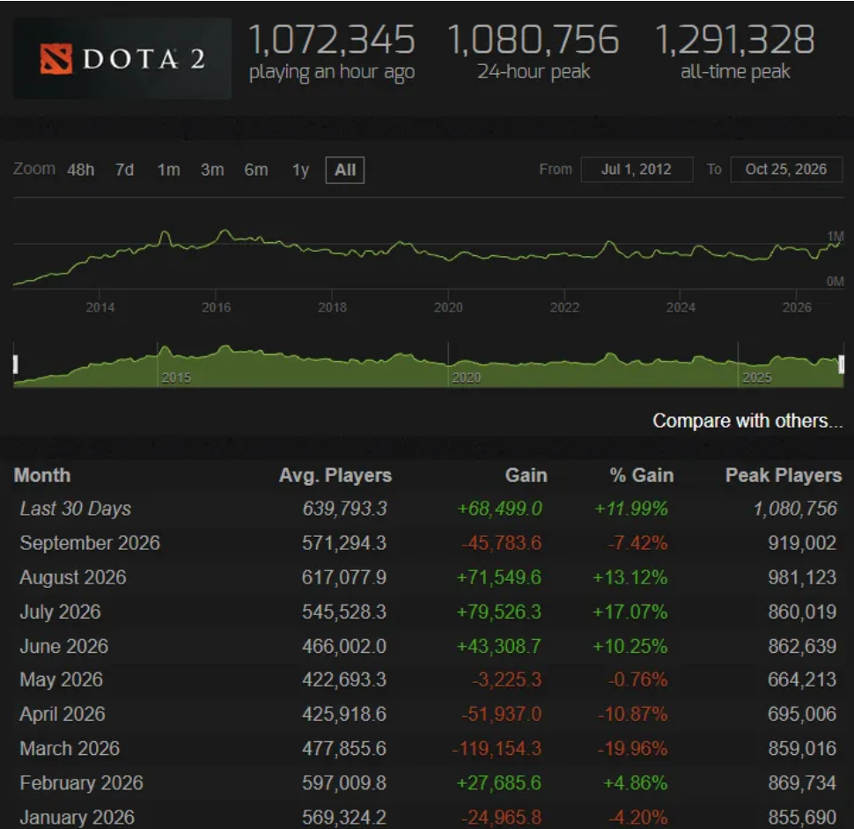This screenshot has height=829, width=854.
Task: Click the 2020 marker in navigator chart
Action: 467,378
